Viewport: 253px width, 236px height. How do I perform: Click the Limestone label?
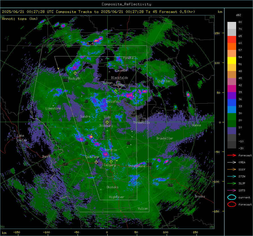pyautogui.click(x=53, y=108)
